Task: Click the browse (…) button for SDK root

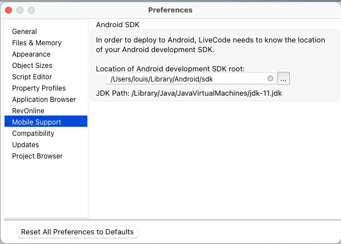Action: tap(284, 79)
